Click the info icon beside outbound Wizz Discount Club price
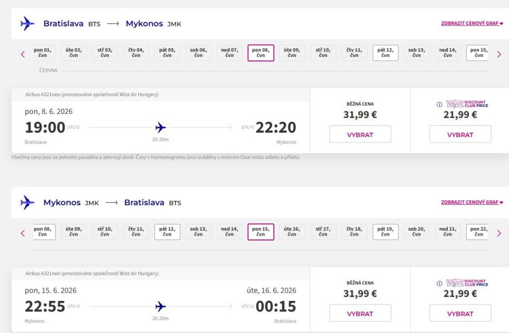 pyautogui.click(x=439, y=105)
